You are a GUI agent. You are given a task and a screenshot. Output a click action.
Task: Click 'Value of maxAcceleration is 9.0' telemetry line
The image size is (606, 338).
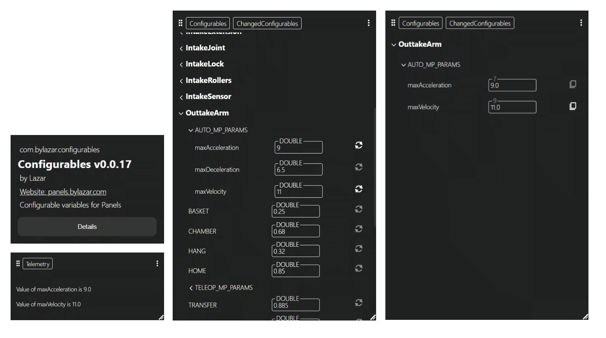(x=54, y=289)
